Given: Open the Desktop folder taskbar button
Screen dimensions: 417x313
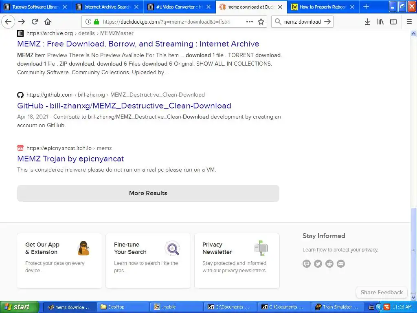Looking at the screenshot, I should click(x=123, y=307).
